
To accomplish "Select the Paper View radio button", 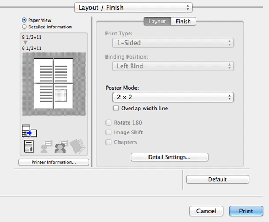I will tap(24, 20).
